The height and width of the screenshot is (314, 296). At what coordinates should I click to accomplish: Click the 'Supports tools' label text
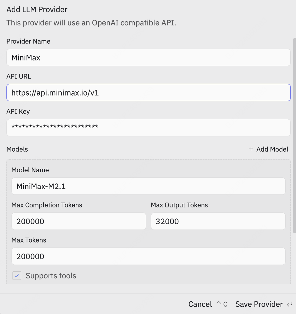coord(51,276)
